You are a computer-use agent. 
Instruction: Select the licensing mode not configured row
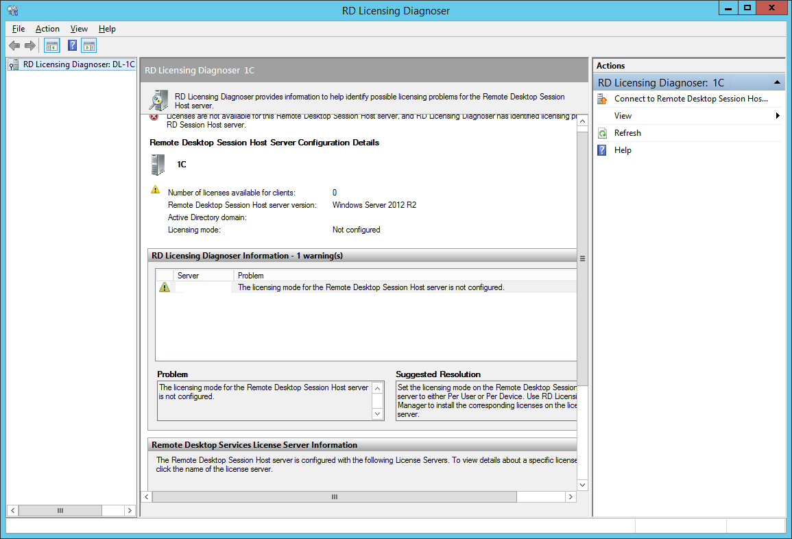[366, 287]
